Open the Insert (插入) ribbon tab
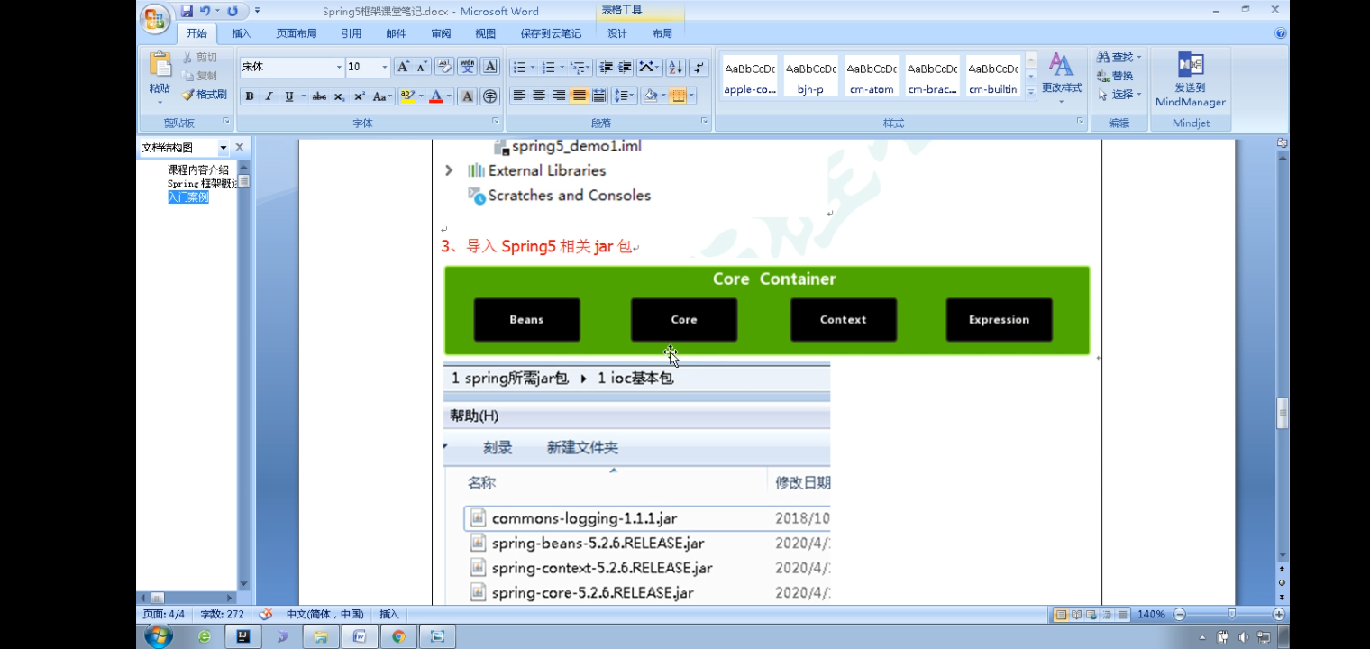This screenshot has height=649, width=1370. [x=242, y=33]
